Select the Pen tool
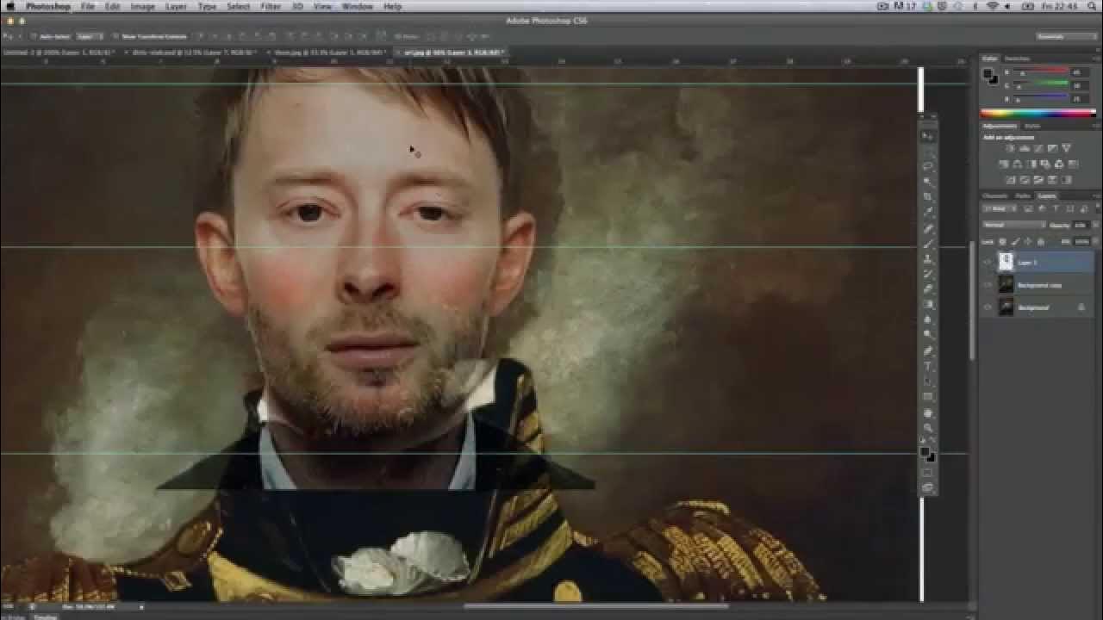This screenshot has width=1103, height=620. 928,350
